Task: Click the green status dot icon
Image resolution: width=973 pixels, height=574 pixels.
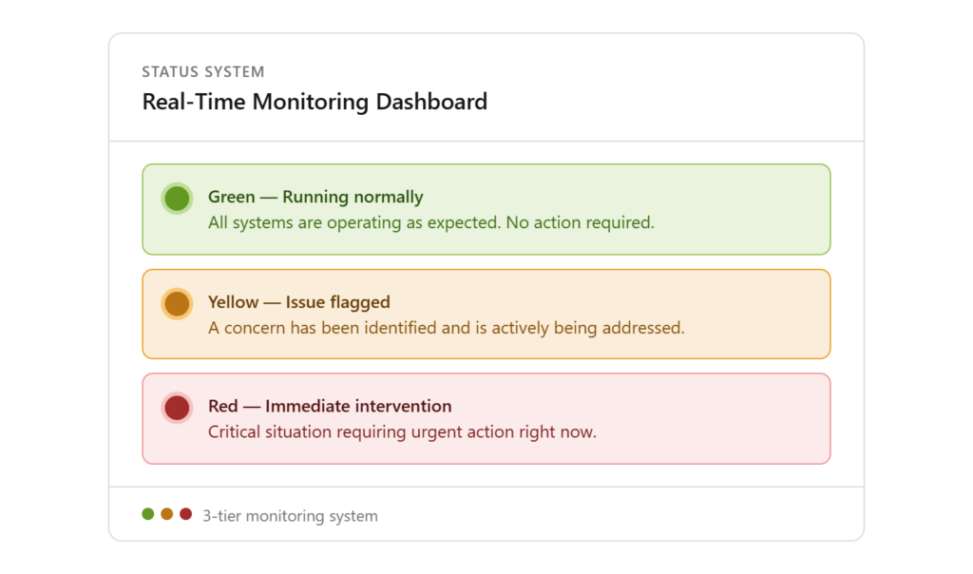Action: [177, 199]
